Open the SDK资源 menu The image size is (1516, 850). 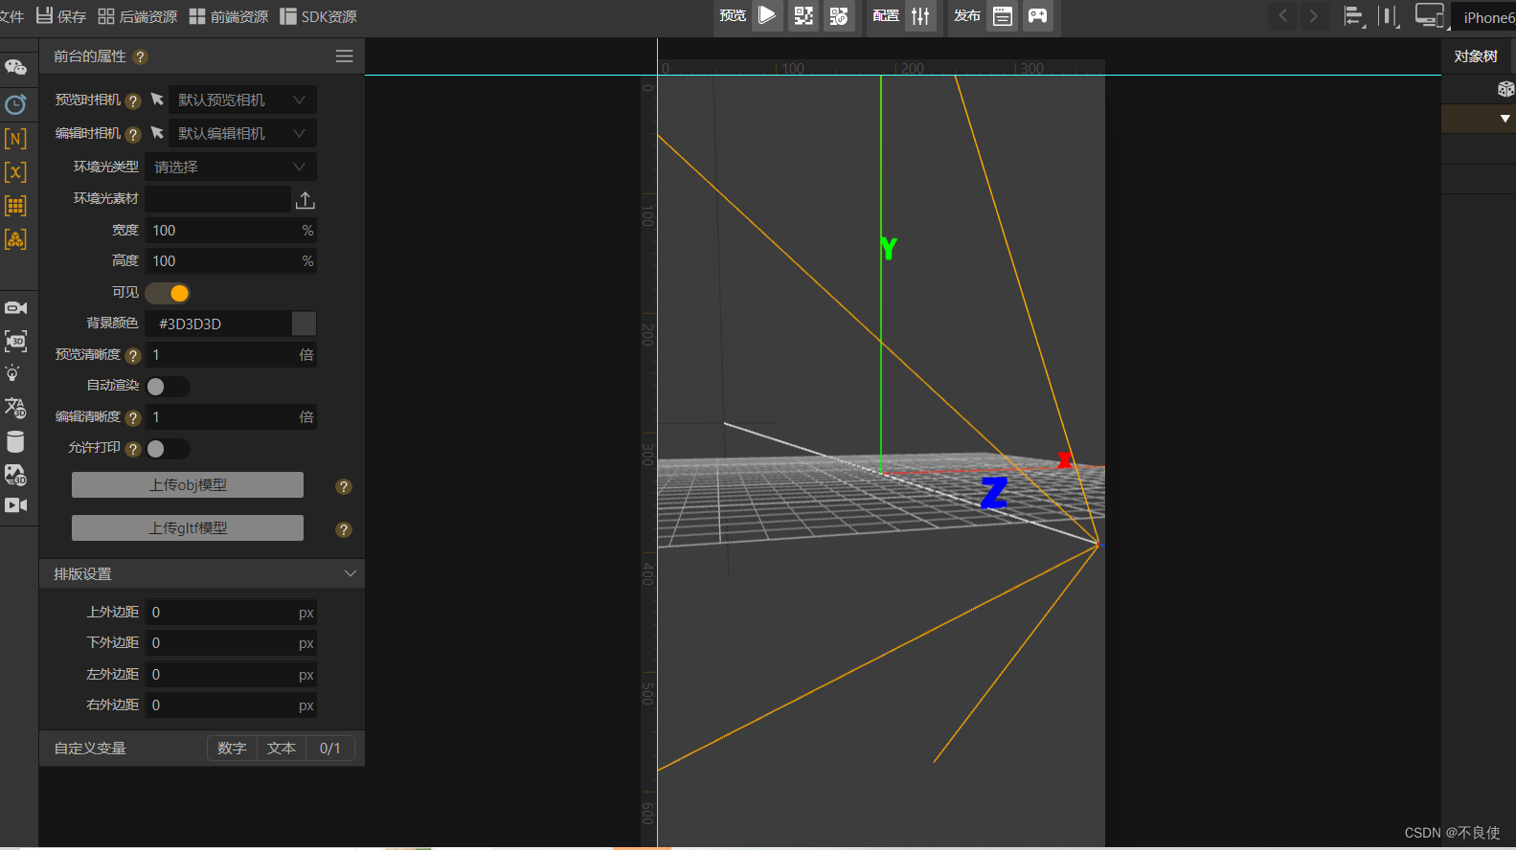[319, 16]
